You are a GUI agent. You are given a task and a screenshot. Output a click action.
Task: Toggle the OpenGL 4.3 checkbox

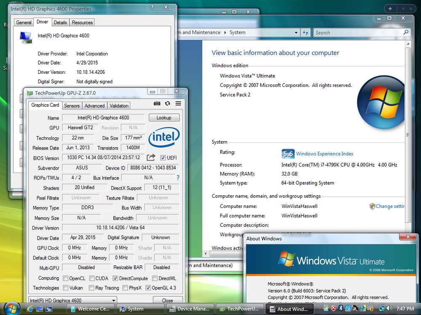[x=148, y=288]
